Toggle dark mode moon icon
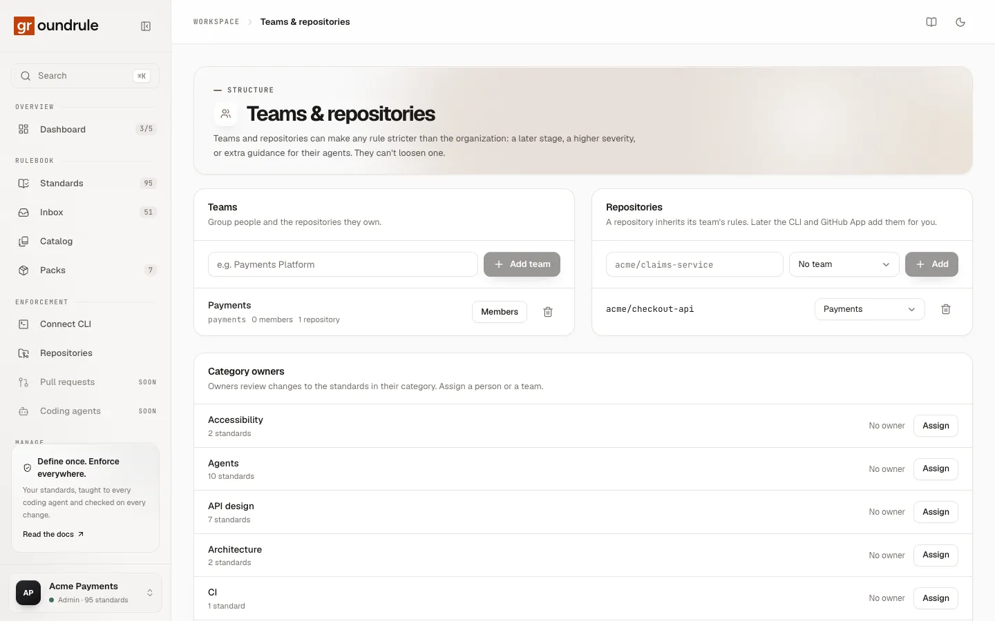 click(960, 22)
